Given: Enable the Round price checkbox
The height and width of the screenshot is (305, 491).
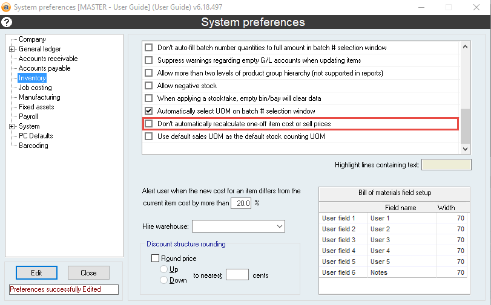Looking at the screenshot, I should (156, 258).
